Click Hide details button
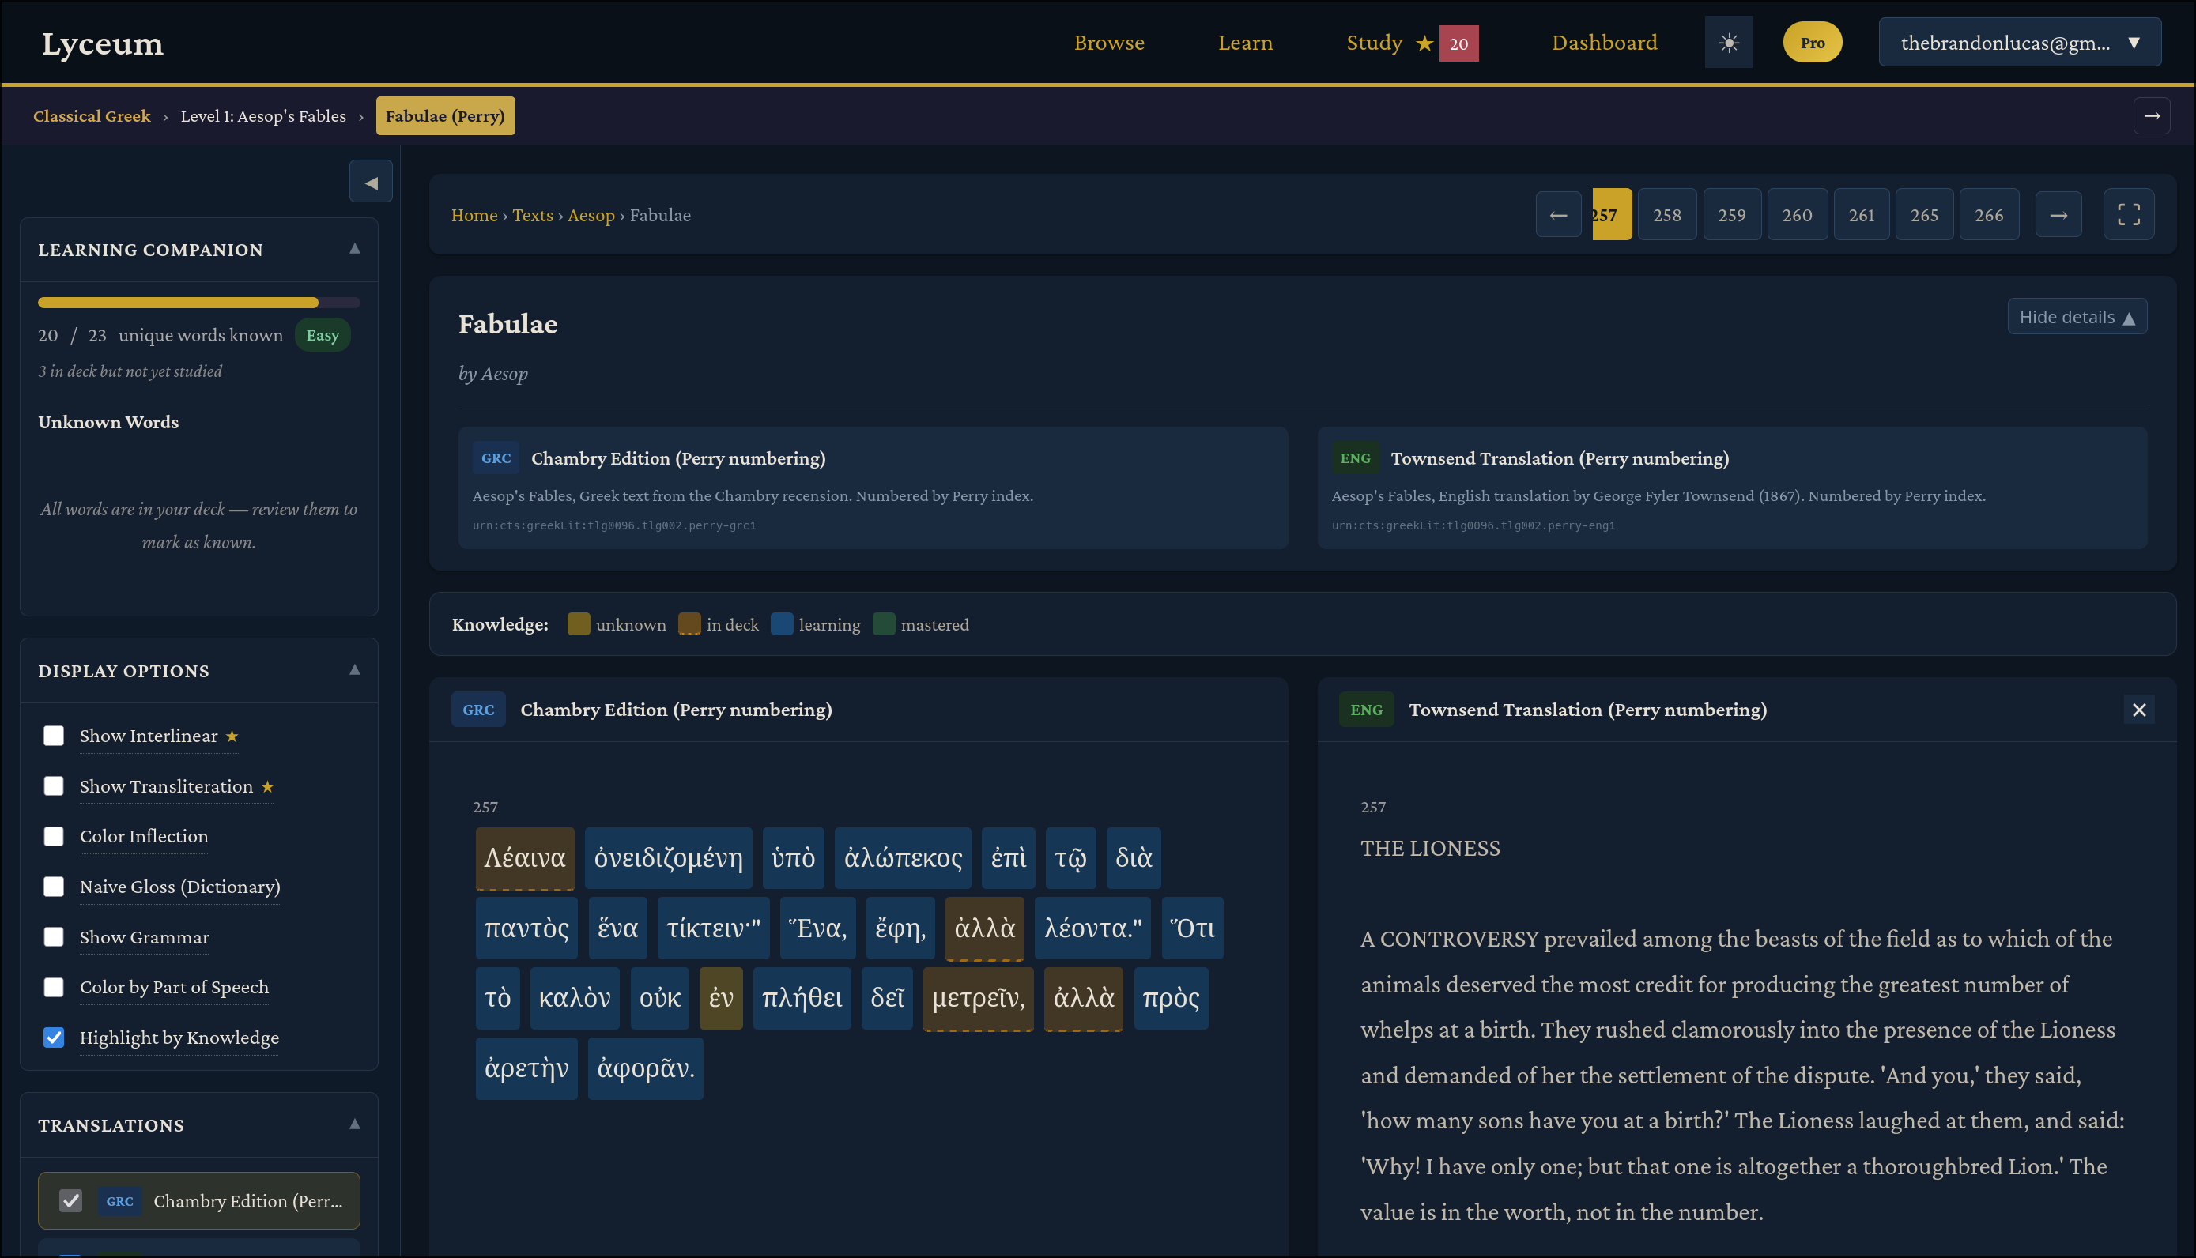The image size is (2196, 1258). 2077,317
